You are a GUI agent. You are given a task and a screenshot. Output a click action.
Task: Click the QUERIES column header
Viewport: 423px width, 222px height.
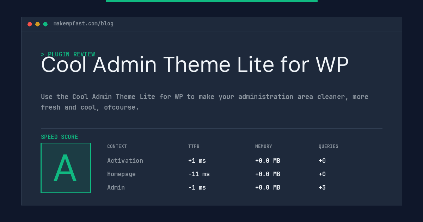tap(329, 146)
